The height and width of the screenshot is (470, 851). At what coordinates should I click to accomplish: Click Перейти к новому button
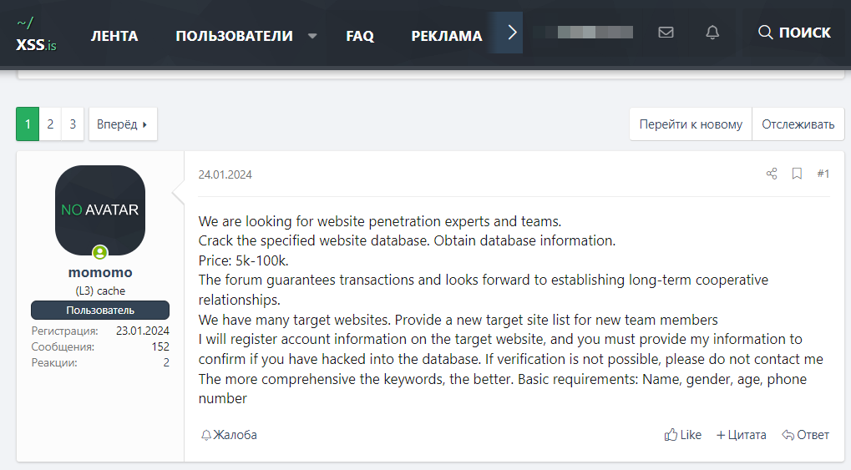click(691, 124)
